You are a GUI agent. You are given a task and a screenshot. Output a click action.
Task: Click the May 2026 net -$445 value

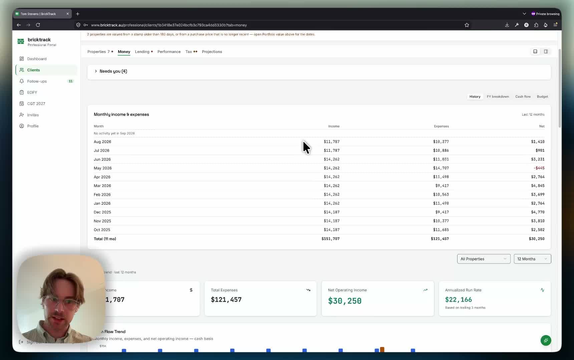click(539, 168)
